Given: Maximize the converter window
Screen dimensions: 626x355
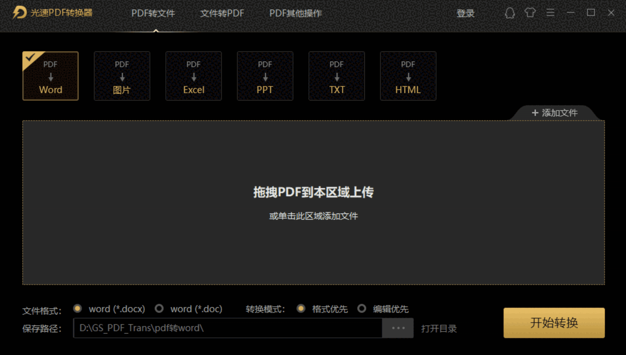Looking at the screenshot, I should 591,13.
